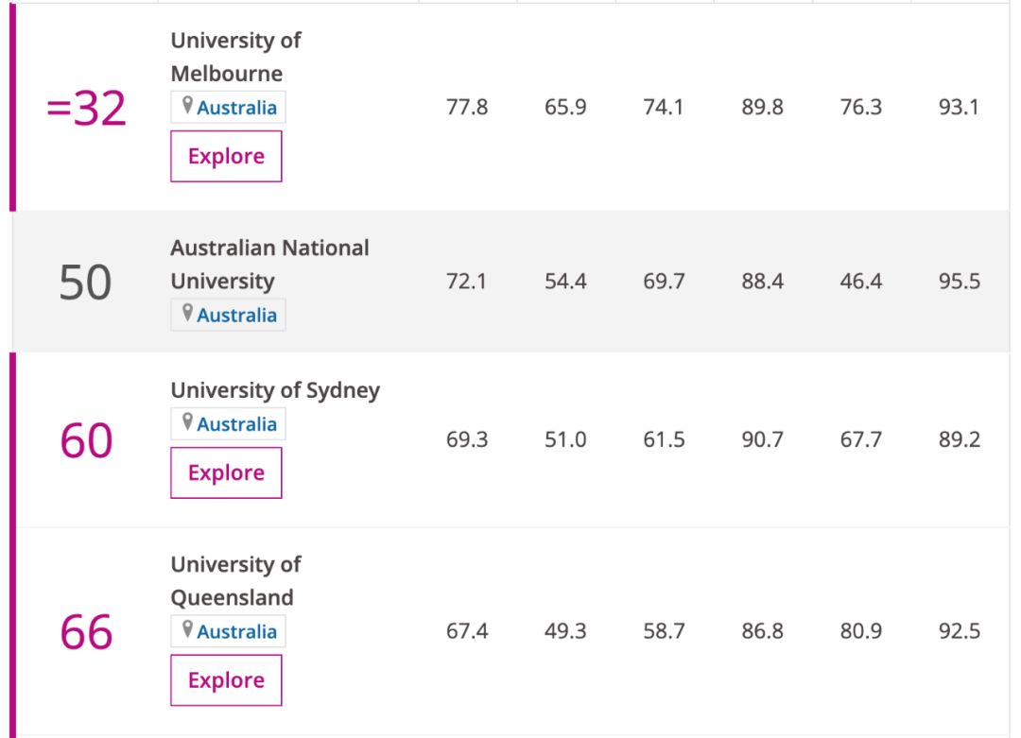Screen dimensions: 1021x738
Task: Click the location pin under University of Sydney
Action: pos(187,423)
